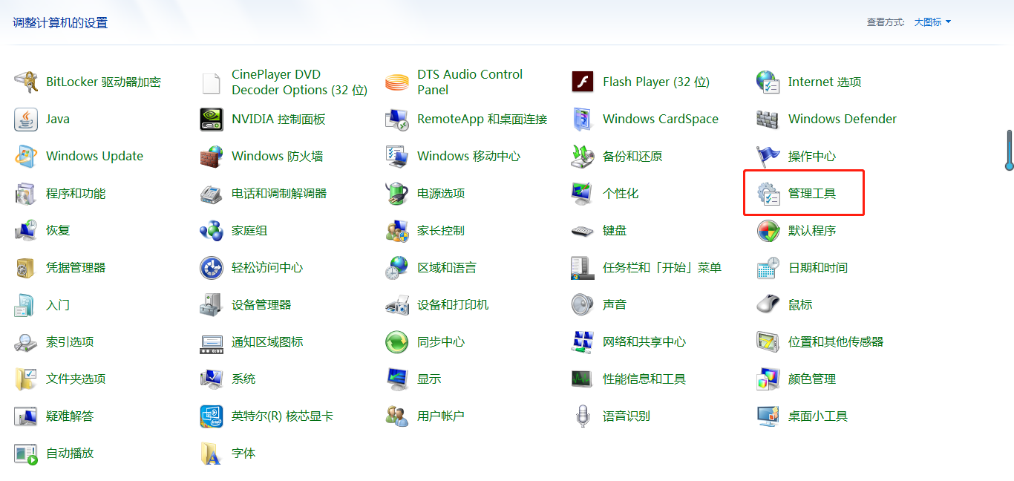This screenshot has width=1014, height=481.
Task: Open the 疑难解答 link
Action: coord(70,416)
